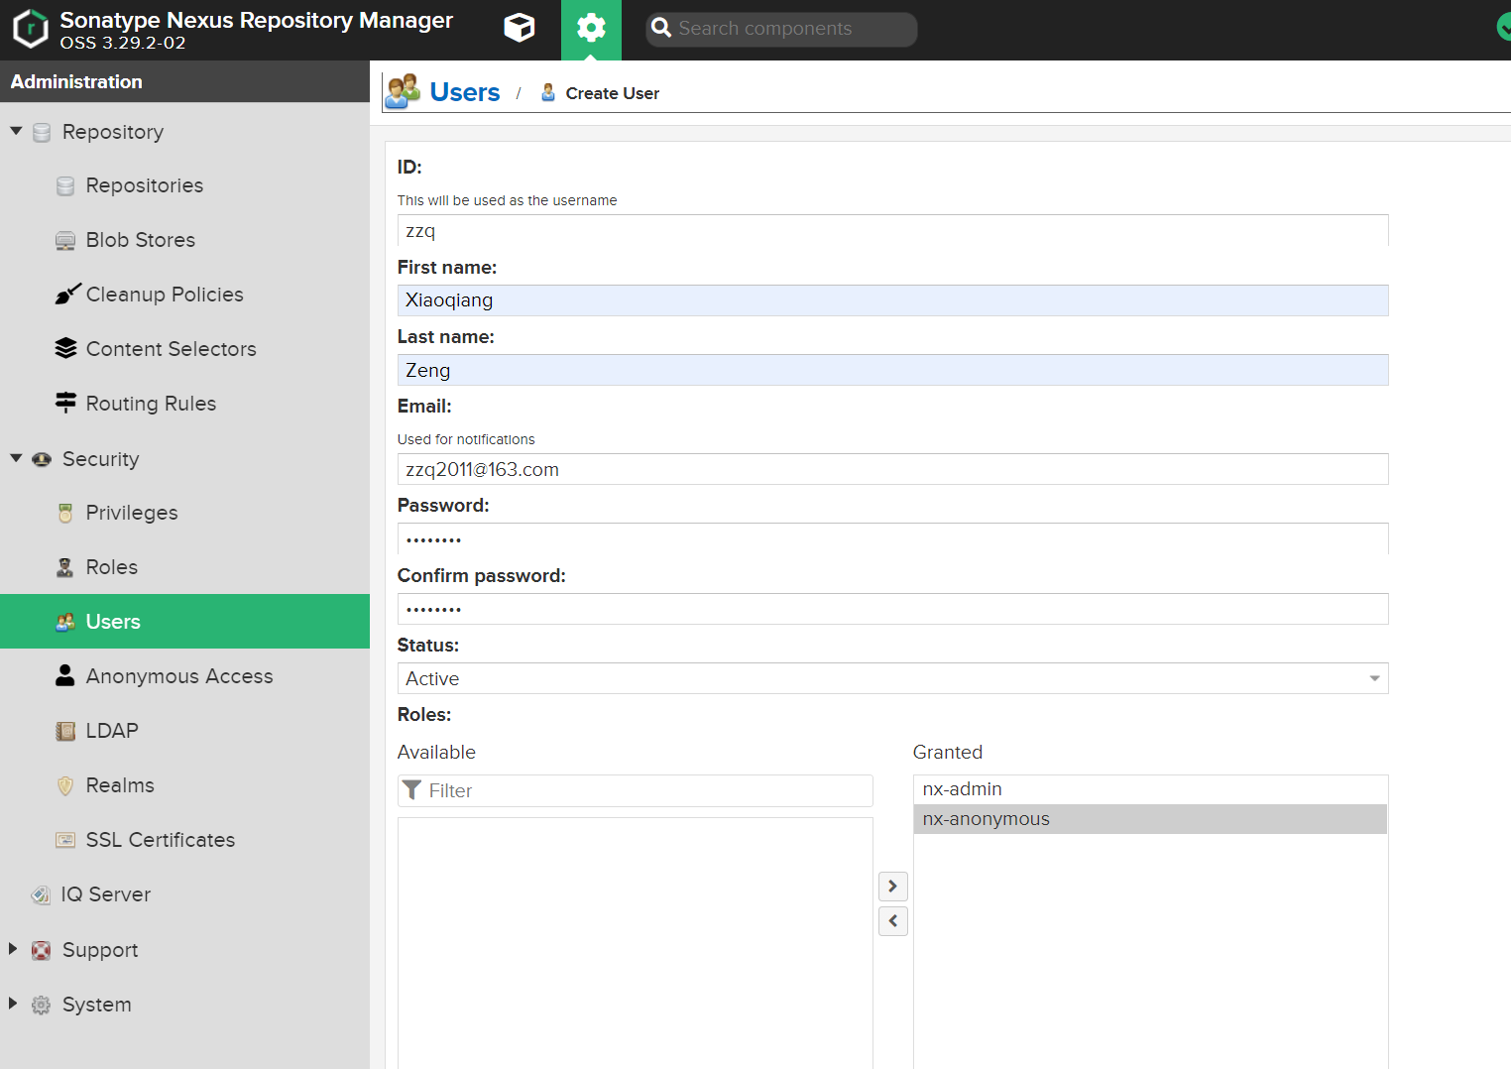The width and height of the screenshot is (1511, 1069).
Task: Open Realms in the sidebar
Action: point(120,785)
